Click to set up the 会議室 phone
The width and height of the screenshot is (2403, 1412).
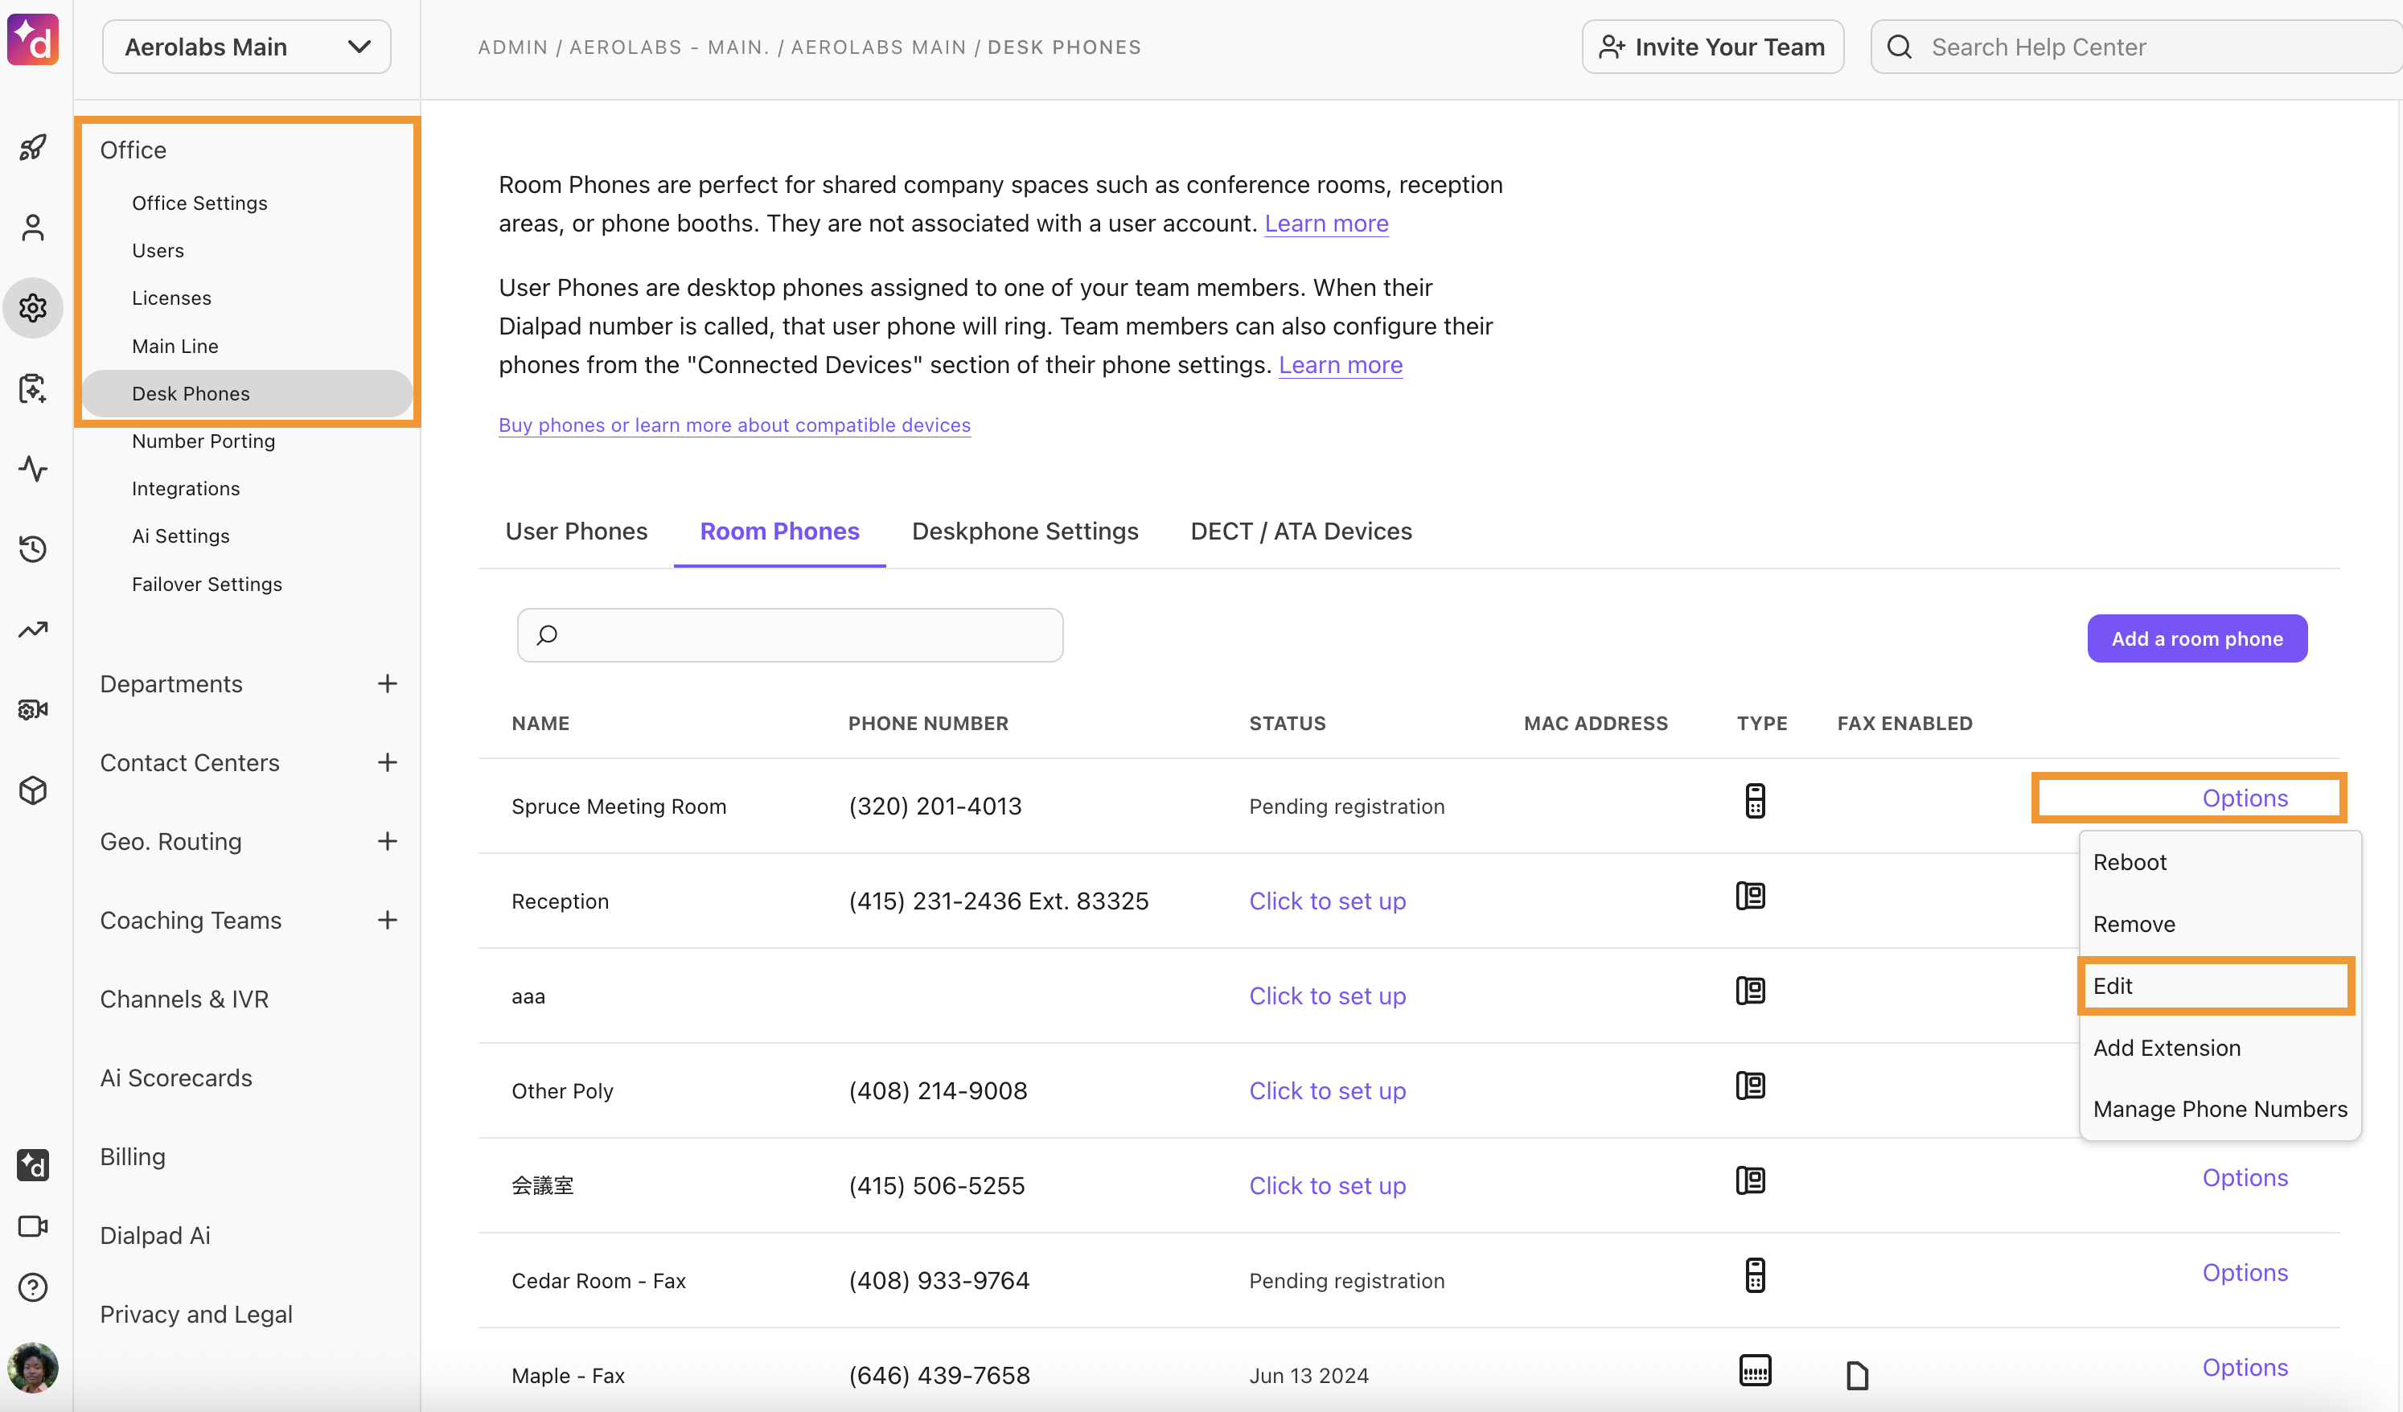pyautogui.click(x=1328, y=1186)
